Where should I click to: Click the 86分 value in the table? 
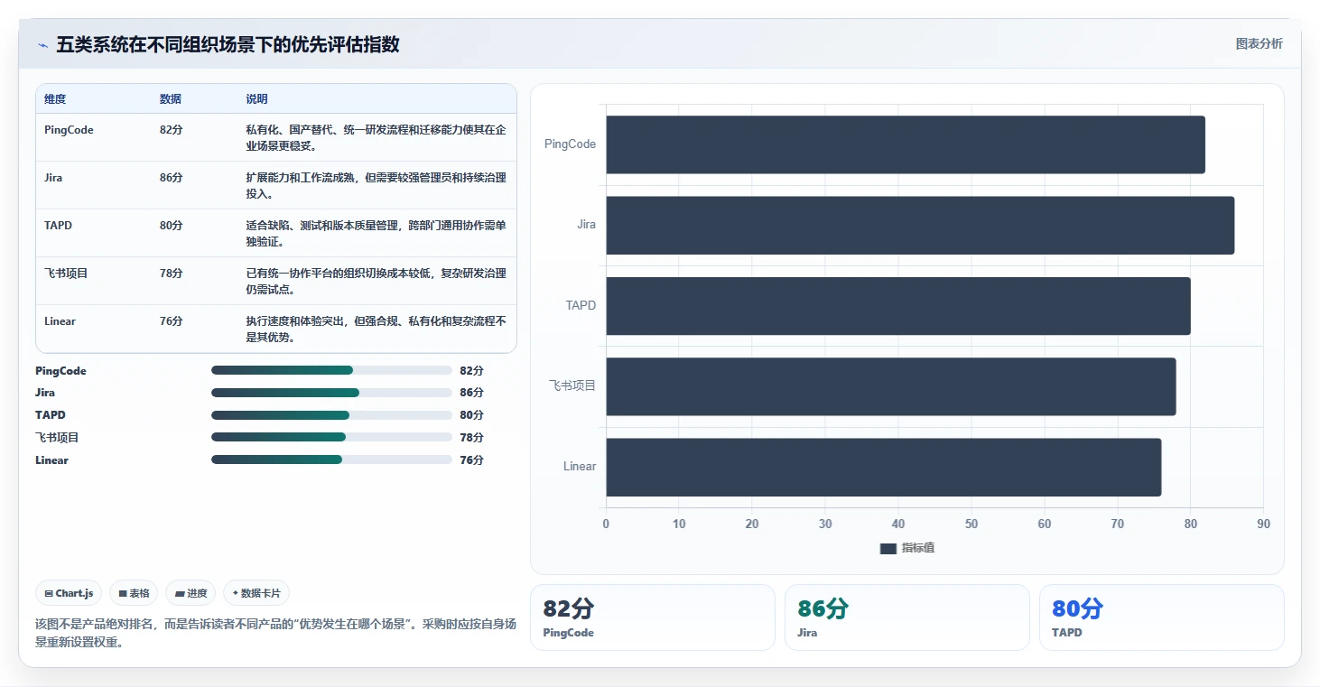[x=171, y=178]
